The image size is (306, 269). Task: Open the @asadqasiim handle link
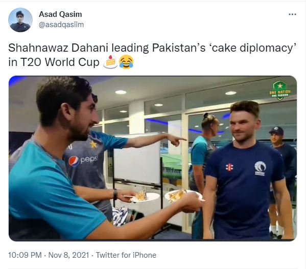61,25
